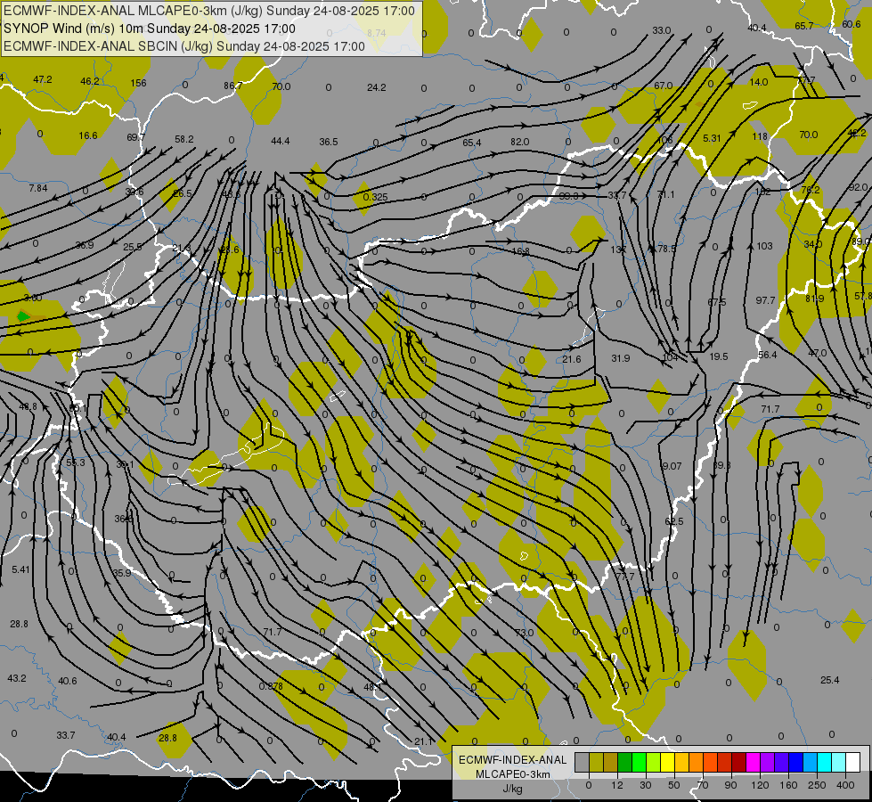Click the '82.0' data value
The image size is (872, 802).
[519, 142]
